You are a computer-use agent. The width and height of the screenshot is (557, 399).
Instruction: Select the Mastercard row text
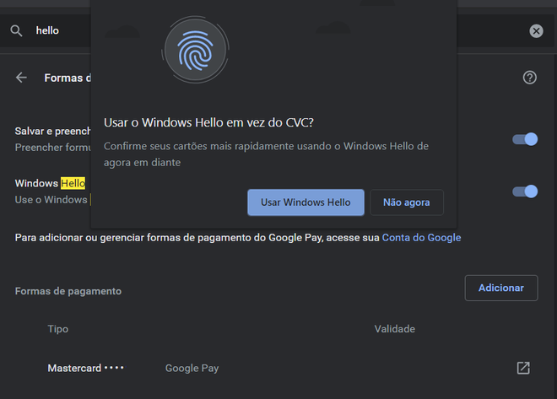(x=85, y=368)
